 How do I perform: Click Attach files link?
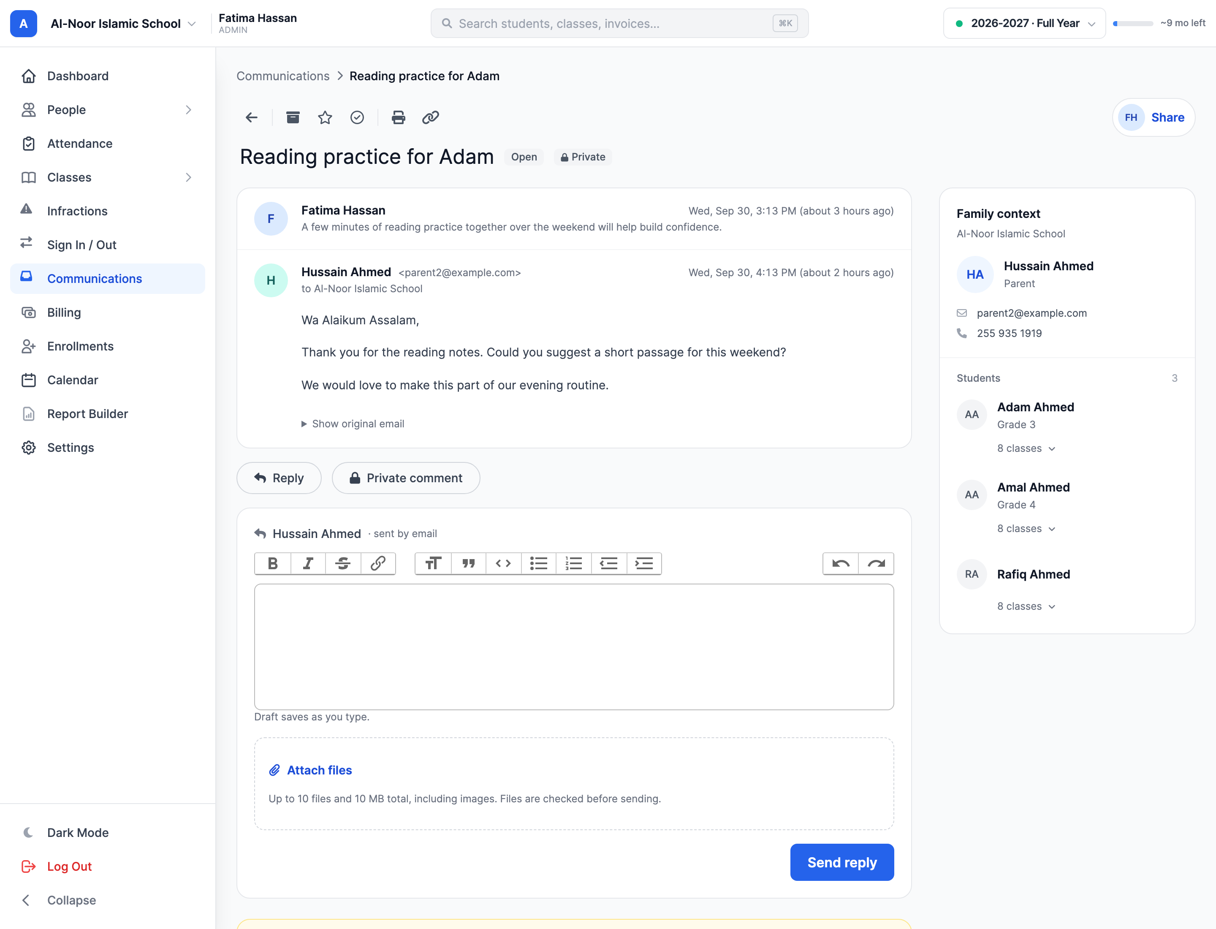[x=310, y=770]
